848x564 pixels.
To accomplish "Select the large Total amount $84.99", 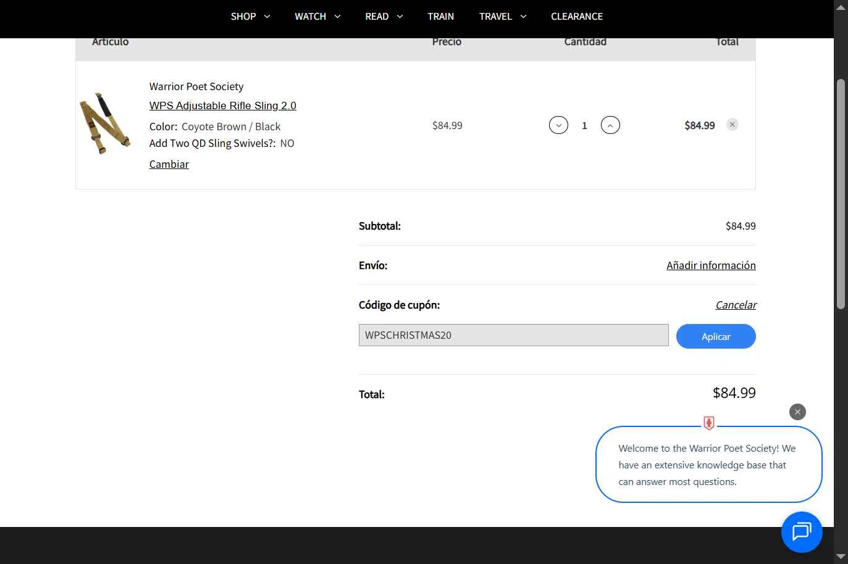I will [x=734, y=393].
